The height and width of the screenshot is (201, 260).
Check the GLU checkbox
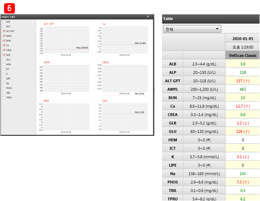click(x=4, y=60)
